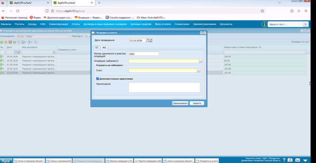Click the Операция (забаланс) yellow field
Image resolution: width=316 pixels, height=163 pixels.
(164, 61)
